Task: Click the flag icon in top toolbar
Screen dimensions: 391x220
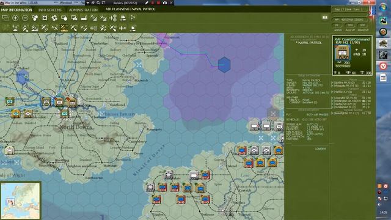Action: point(133,18)
